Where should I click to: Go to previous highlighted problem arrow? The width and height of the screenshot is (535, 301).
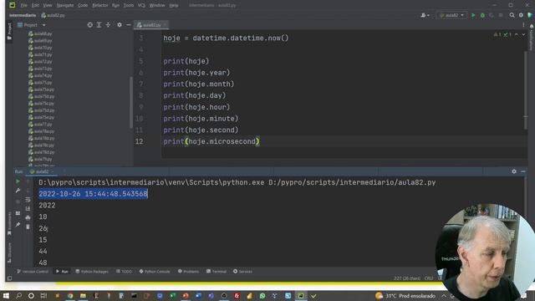517,34
